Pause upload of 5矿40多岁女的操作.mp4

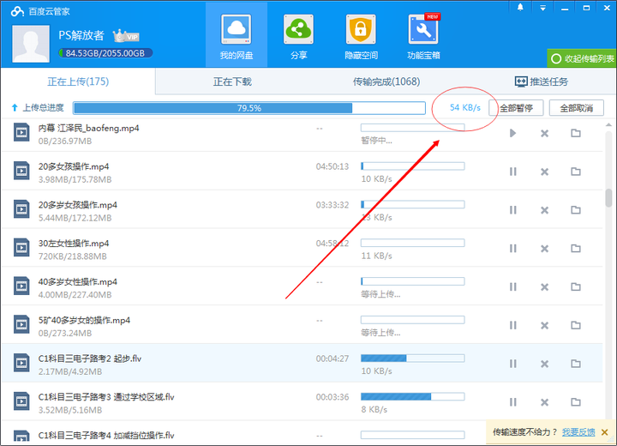pyautogui.click(x=512, y=325)
